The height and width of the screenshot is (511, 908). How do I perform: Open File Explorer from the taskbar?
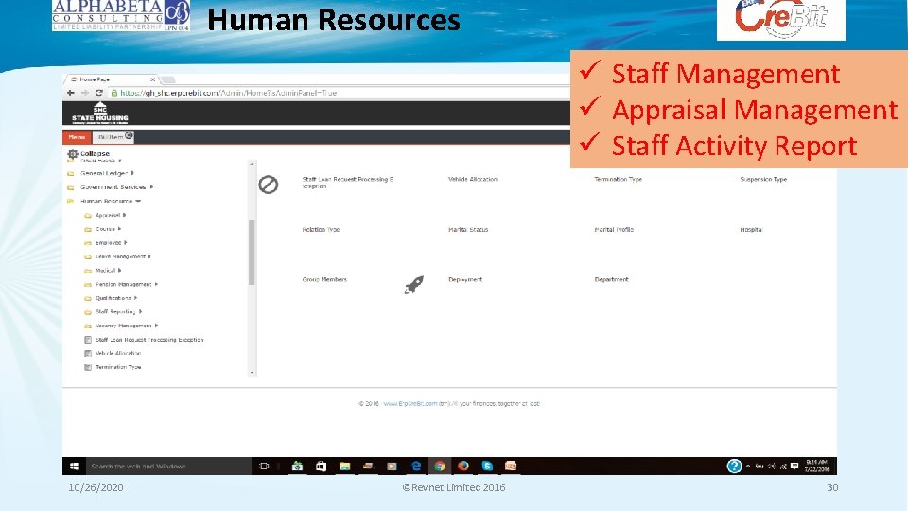pyautogui.click(x=344, y=466)
